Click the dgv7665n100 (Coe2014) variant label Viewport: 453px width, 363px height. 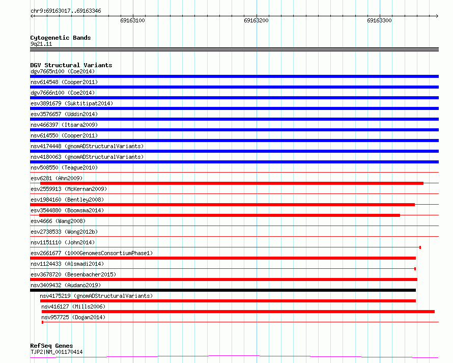(x=63, y=71)
